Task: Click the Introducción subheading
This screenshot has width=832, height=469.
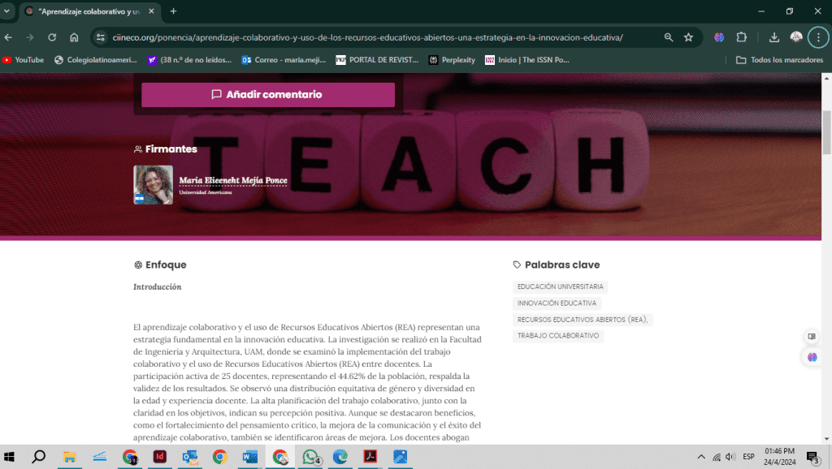Action: point(157,286)
